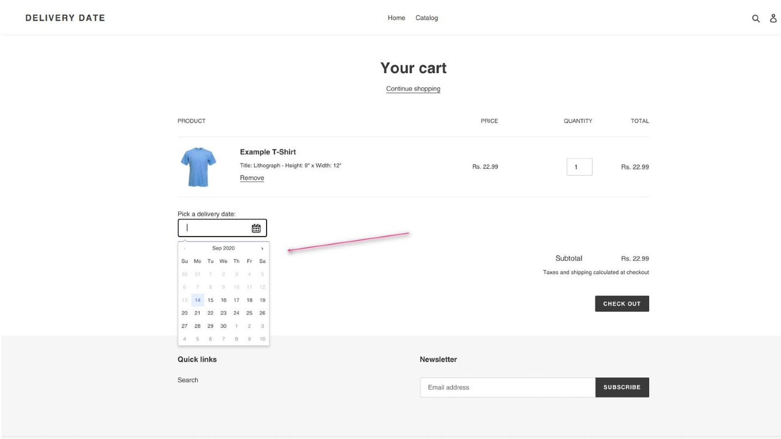Select September 14 in the date picker
Viewport: 781px width, 439px height.
point(197,299)
